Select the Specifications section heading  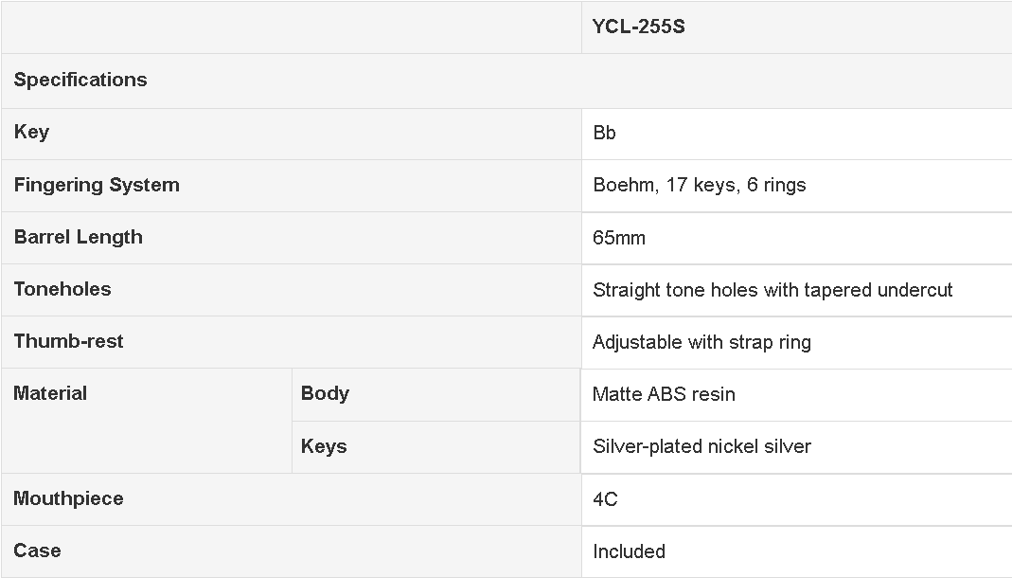point(80,81)
